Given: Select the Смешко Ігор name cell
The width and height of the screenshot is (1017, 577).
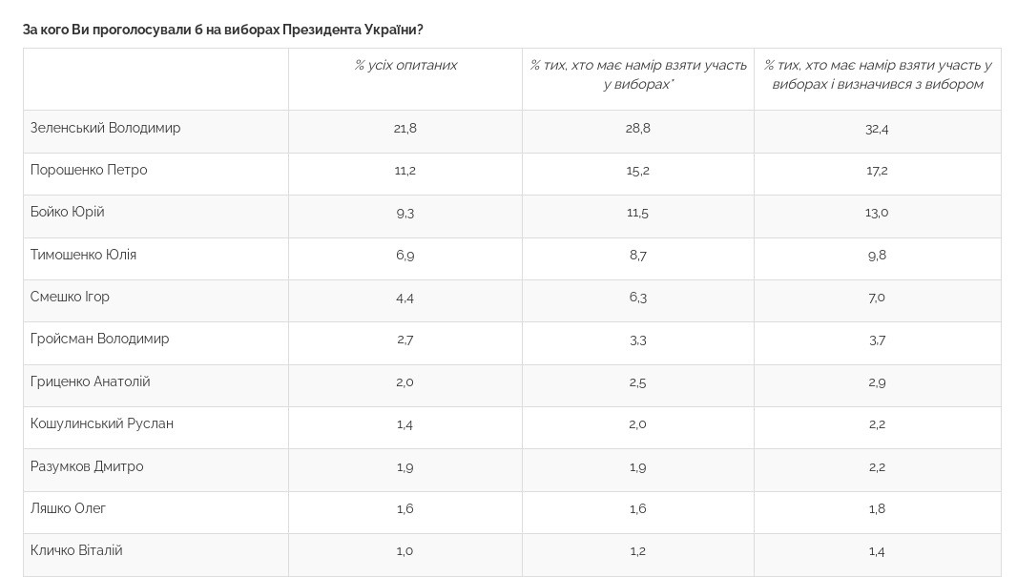Looking at the screenshot, I should point(70,297).
